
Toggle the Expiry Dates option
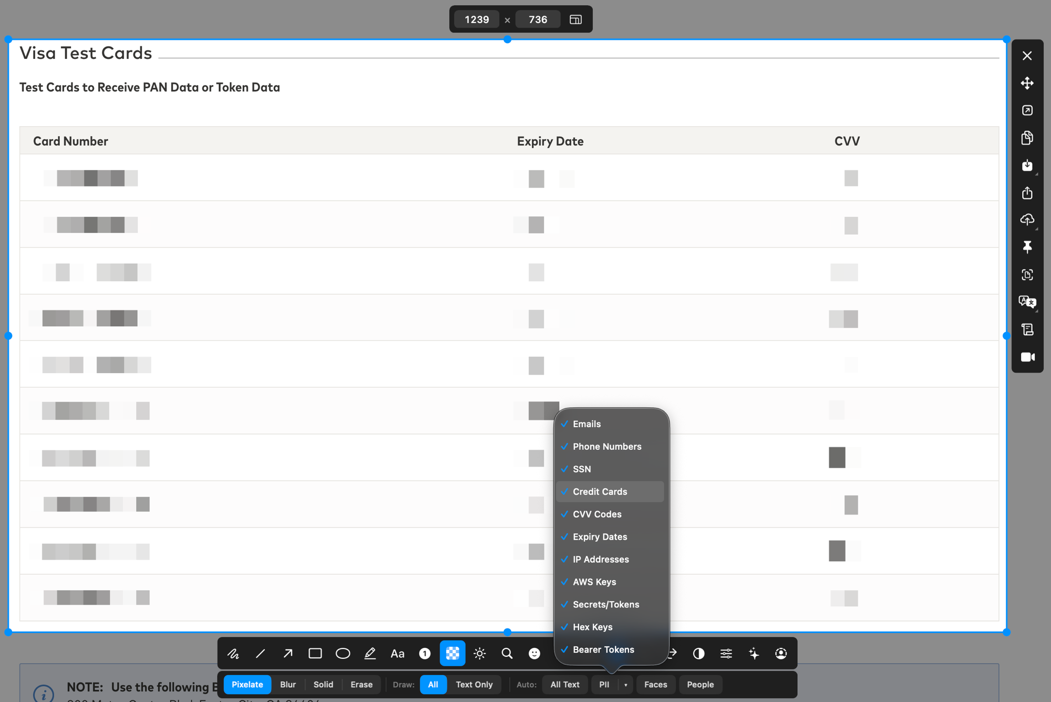pyautogui.click(x=610, y=537)
